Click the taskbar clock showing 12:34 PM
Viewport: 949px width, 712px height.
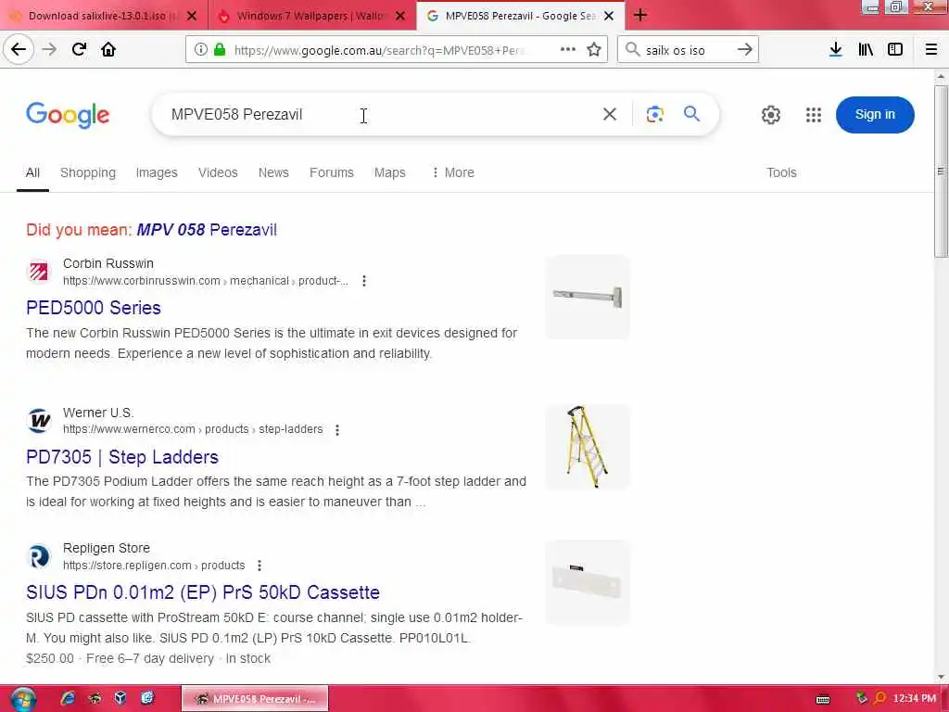pos(914,699)
